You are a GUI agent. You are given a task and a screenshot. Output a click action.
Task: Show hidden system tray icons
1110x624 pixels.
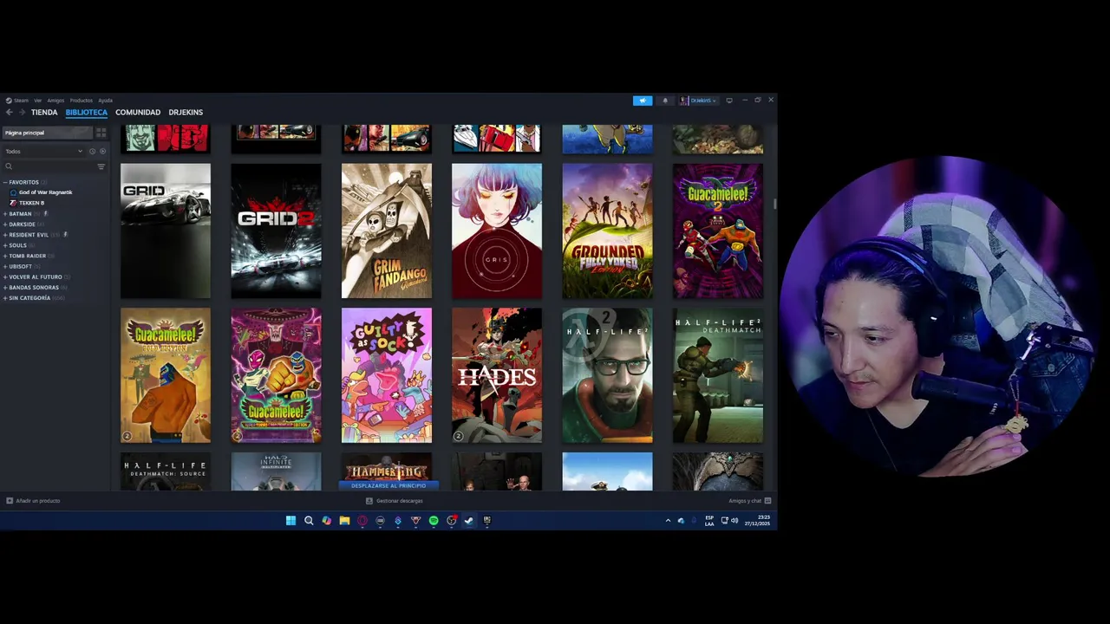668,521
